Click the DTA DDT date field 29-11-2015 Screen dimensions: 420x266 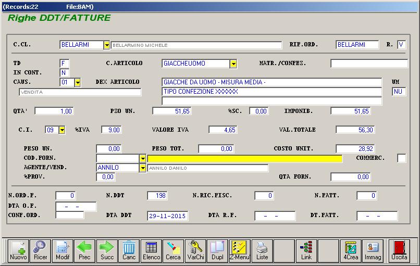pyautogui.click(x=167, y=216)
